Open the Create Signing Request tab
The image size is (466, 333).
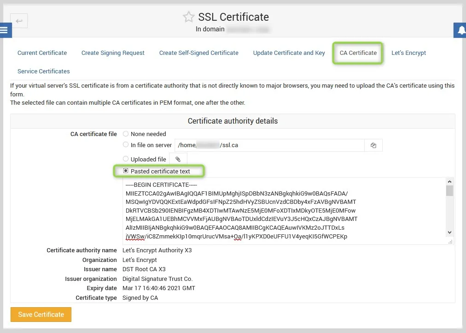[113, 53]
